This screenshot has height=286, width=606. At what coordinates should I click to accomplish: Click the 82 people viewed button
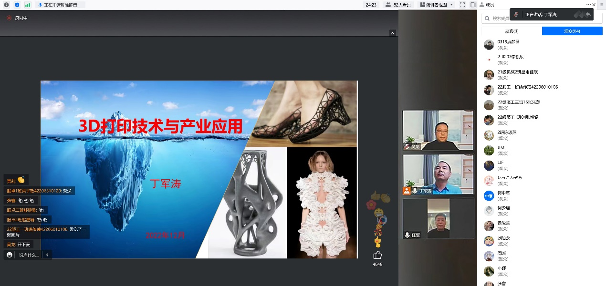tap(398, 5)
